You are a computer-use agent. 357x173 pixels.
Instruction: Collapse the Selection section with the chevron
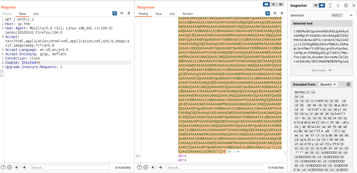click(351, 15)
